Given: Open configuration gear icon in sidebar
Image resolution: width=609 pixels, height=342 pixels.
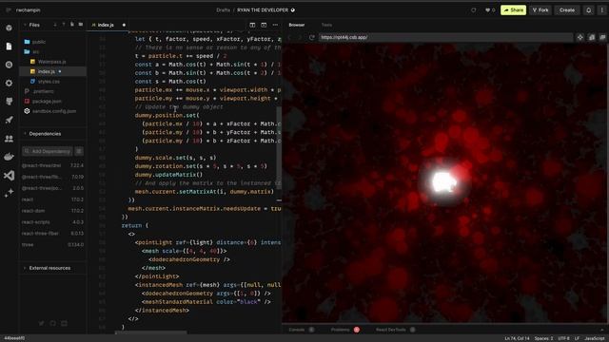Looking at the screenshot, I should point(9,83).
